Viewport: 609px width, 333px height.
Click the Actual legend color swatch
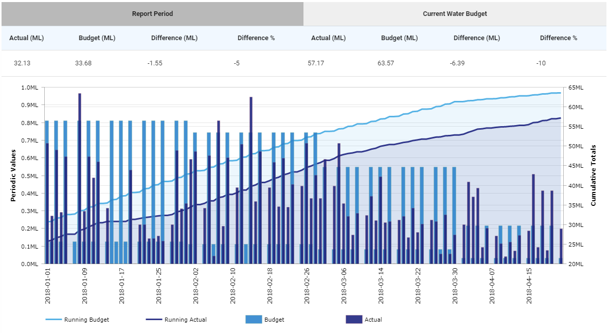pyautogui.click(x=354, y=319)
